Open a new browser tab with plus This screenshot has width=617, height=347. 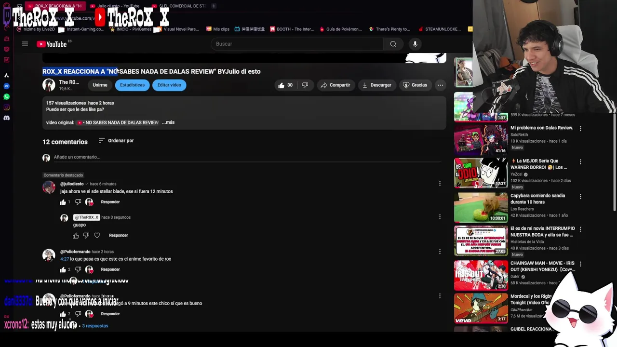tap(214, 6)
